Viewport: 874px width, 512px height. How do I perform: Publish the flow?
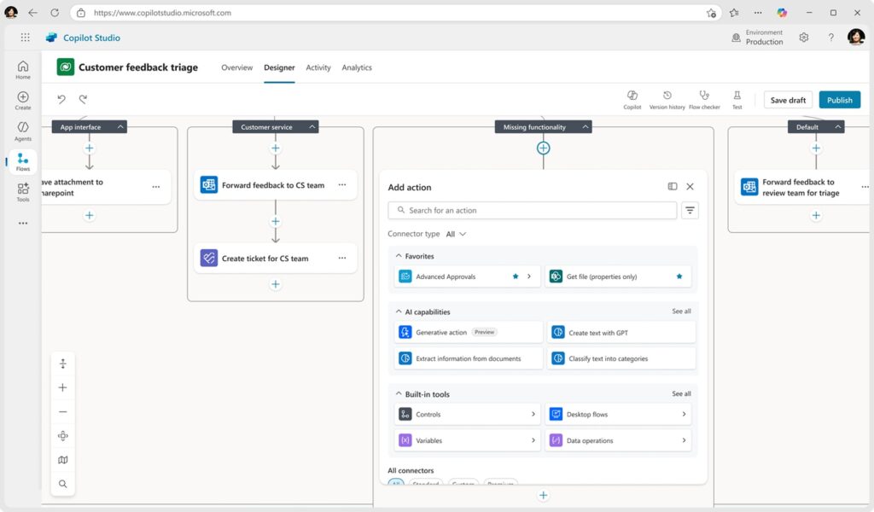point(839,99)
